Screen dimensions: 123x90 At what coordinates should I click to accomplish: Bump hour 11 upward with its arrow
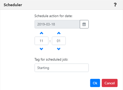[x=42, y=33]
